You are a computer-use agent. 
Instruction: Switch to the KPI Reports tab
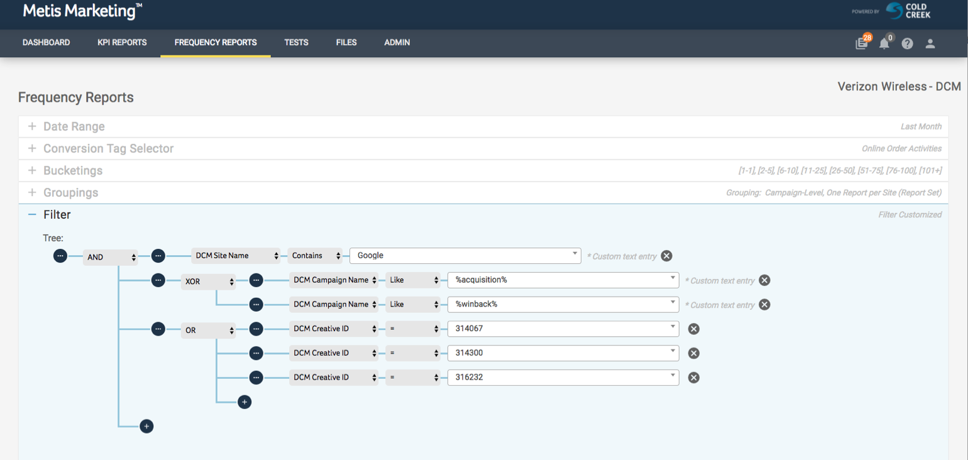(122, 43)
